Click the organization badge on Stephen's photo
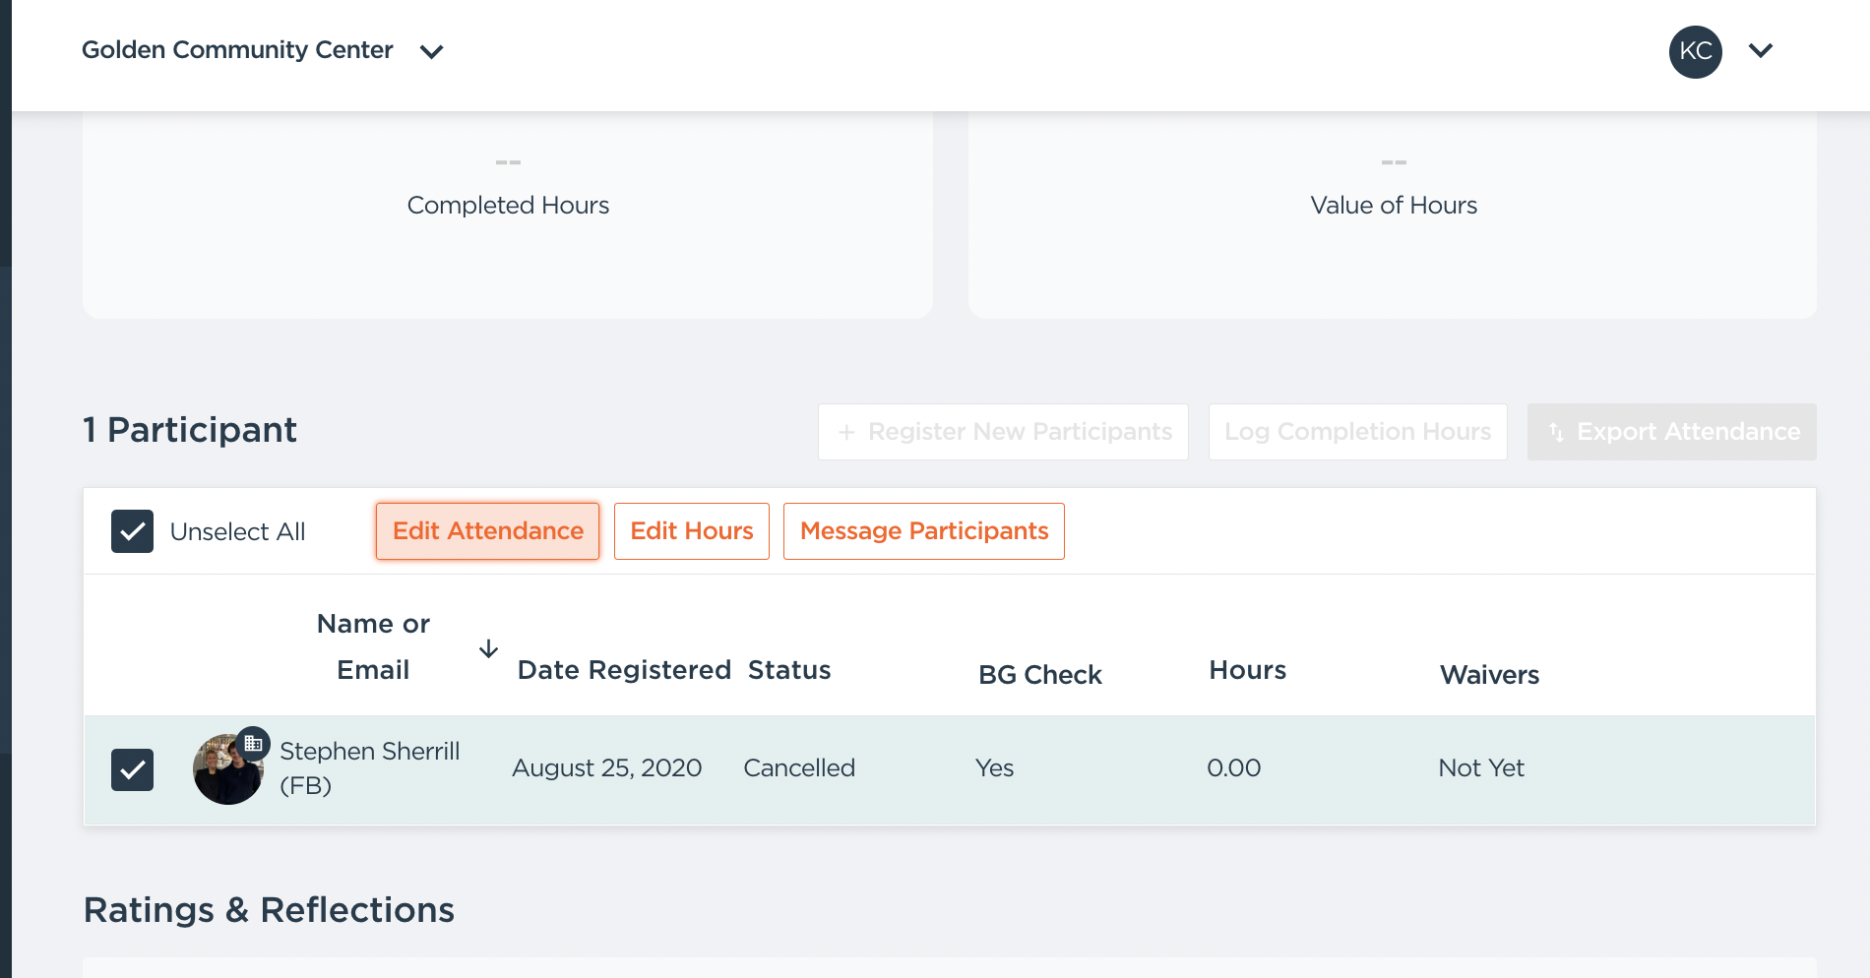This screenshot has width=1870, height=978. point(253,744)
